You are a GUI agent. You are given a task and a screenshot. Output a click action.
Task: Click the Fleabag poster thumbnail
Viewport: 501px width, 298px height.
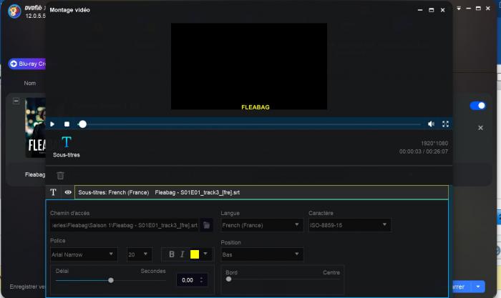tap(36, 128)
